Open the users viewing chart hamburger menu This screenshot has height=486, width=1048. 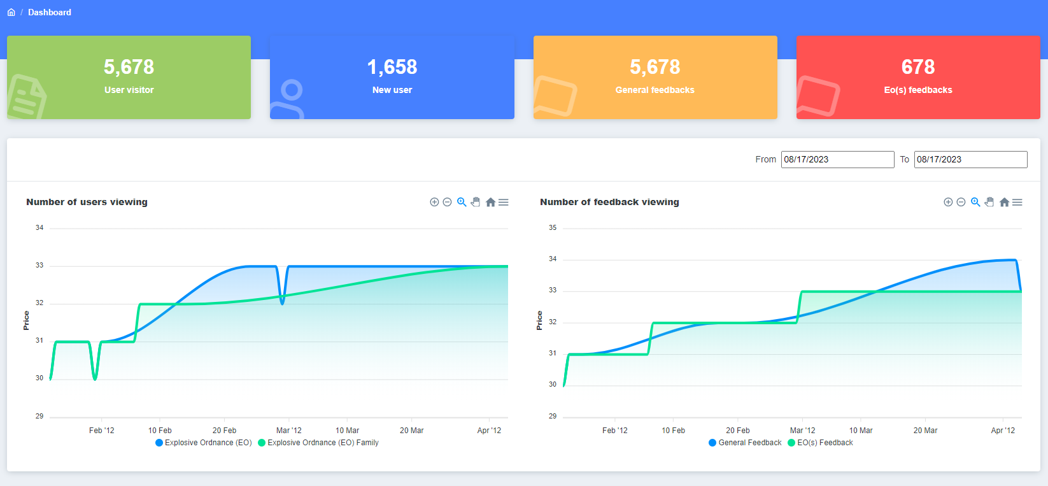(504, 202)
